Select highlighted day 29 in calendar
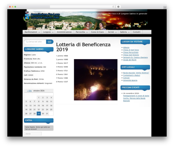This screenshot has width=174, height=147. (39, 114)
